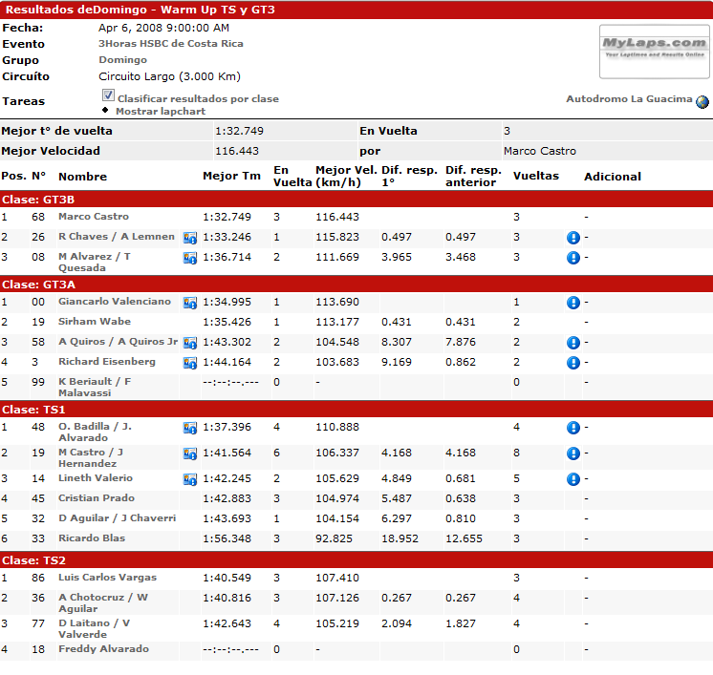Open the Mostrar lapchart link
The width and height of the screenshot is (713, 675).
coord(161,112)
